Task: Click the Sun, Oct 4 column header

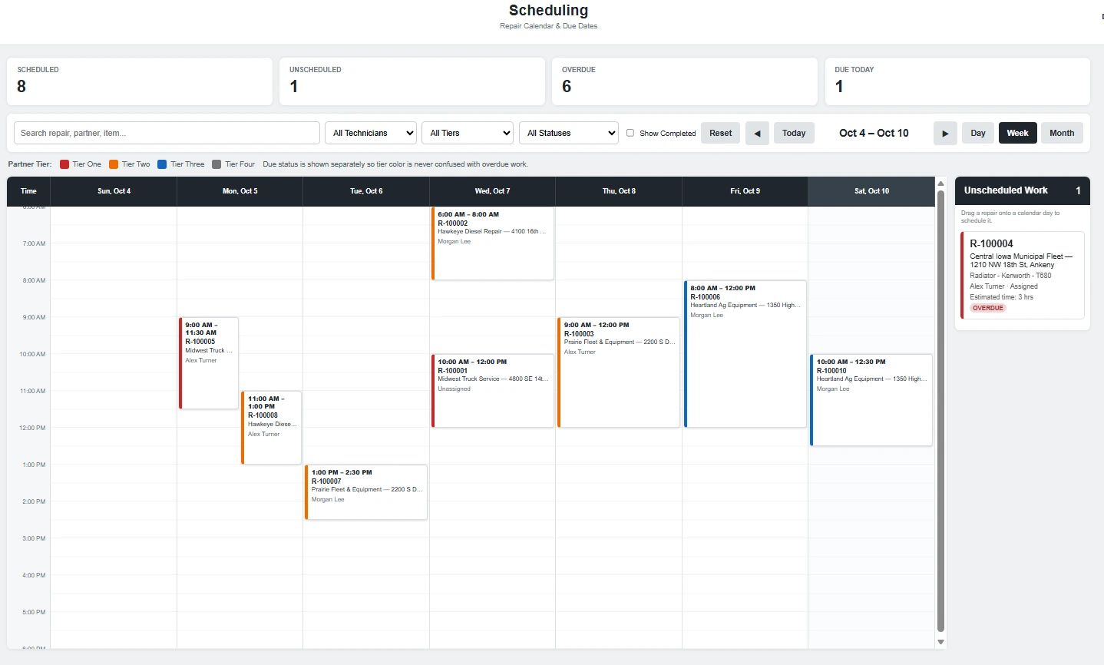Action: pos(114,191)
